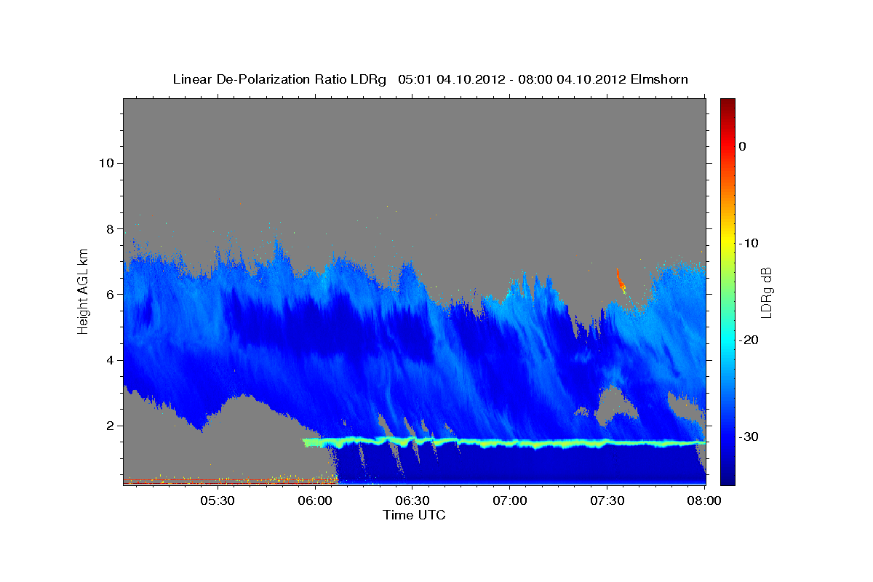Image resolution: width=873 pixels, height=582 pixels.
Task: Click the dark blue bottom of colorbar
Action: click(727, 477)
